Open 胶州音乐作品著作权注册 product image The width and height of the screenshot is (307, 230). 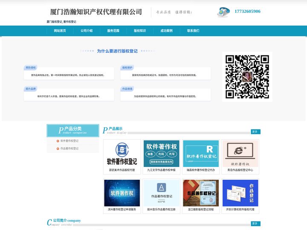(162, 193)
